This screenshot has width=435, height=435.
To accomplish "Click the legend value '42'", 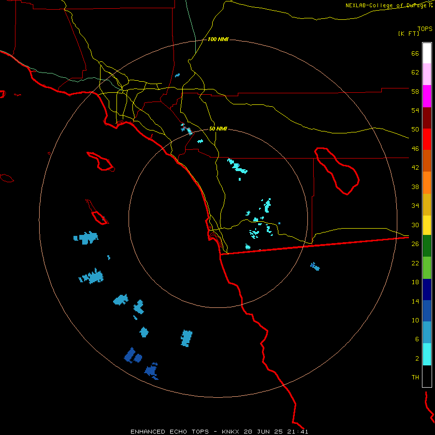I will [415, 167].
